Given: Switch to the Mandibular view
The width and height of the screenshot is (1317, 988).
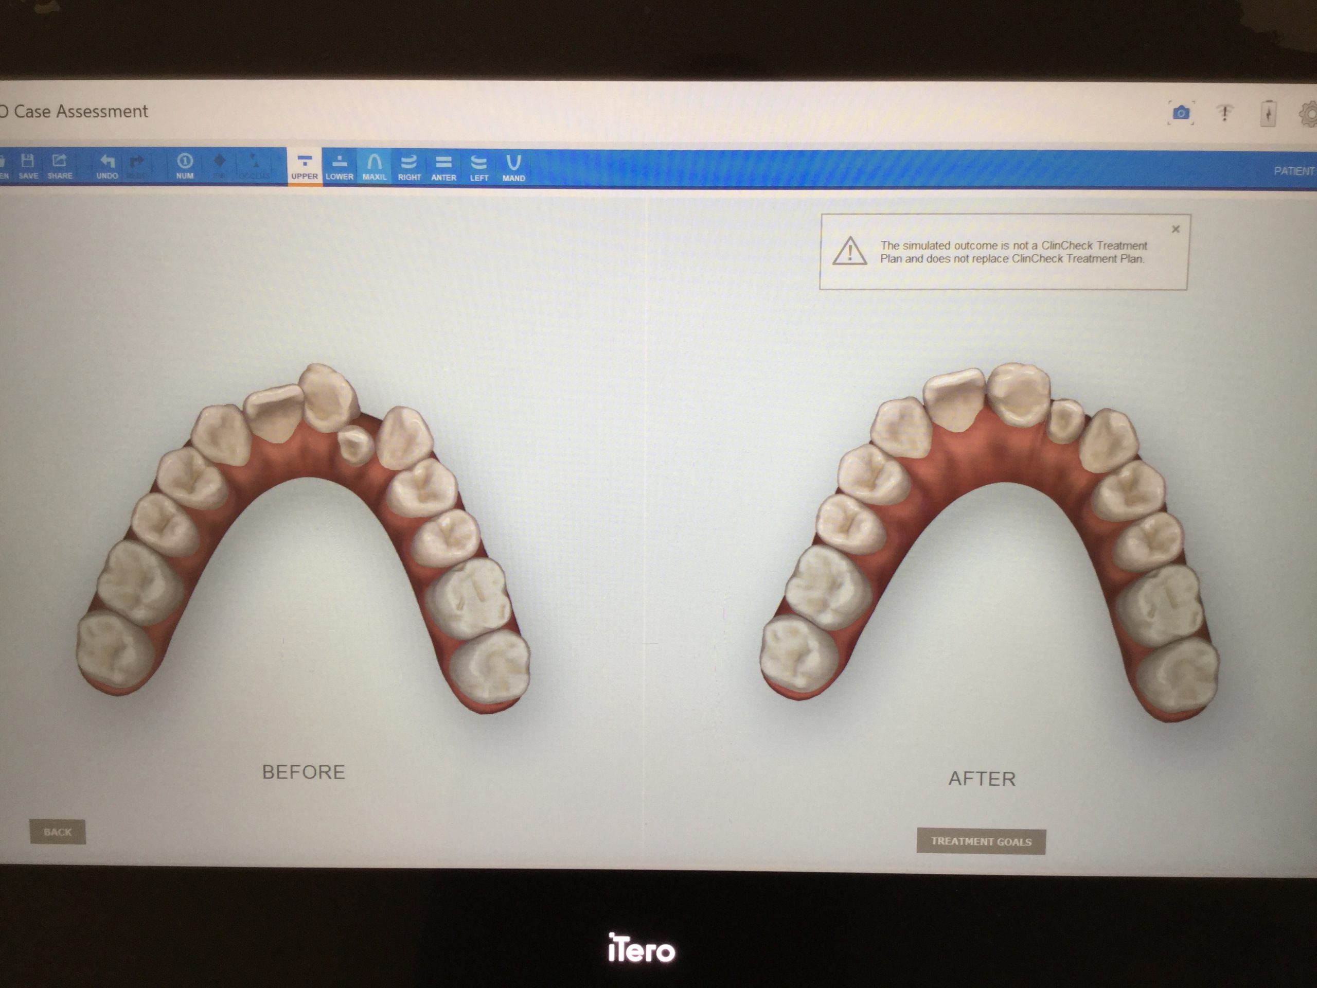Looking at the screenshot, I should (x=513, y=167).
